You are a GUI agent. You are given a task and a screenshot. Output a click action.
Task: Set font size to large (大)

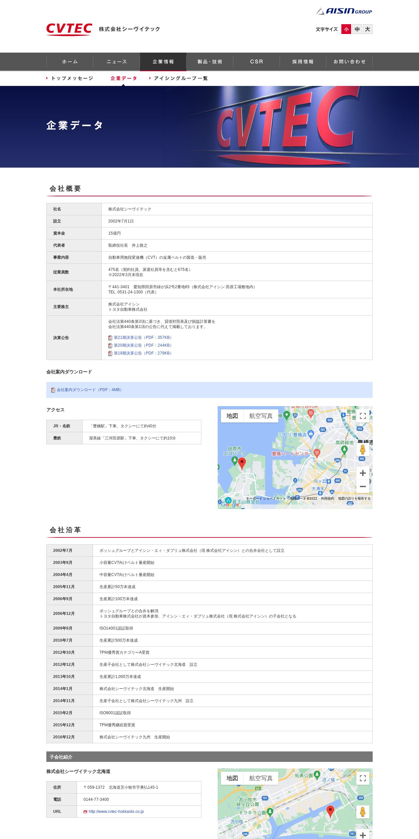tap(367, 29)
